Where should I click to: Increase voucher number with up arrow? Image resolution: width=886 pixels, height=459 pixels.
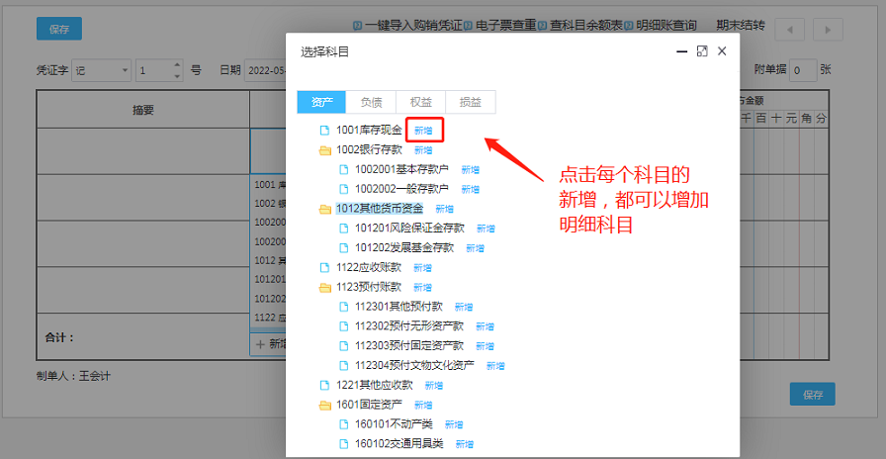[177, 65]
